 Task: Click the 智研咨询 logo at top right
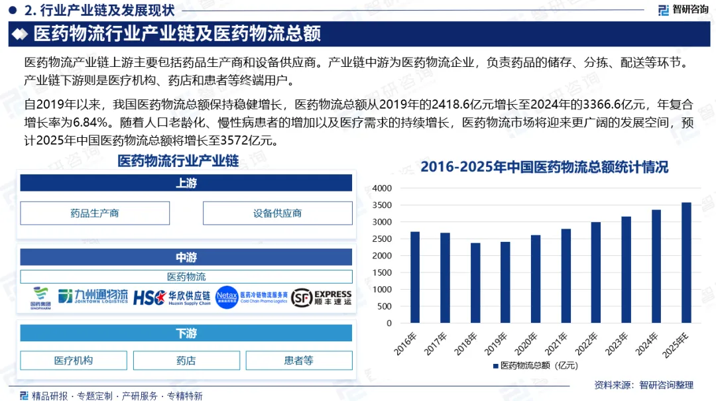683,9
